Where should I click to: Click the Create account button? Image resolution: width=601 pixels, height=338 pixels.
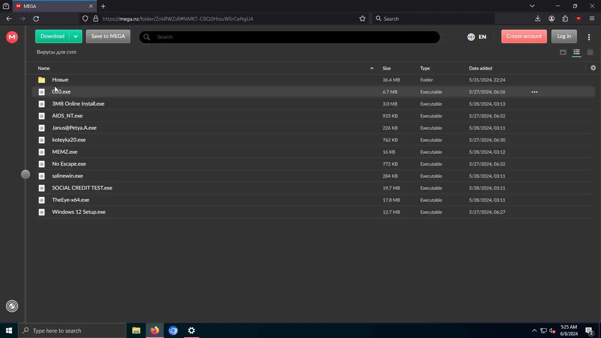[x=524, y=36]
